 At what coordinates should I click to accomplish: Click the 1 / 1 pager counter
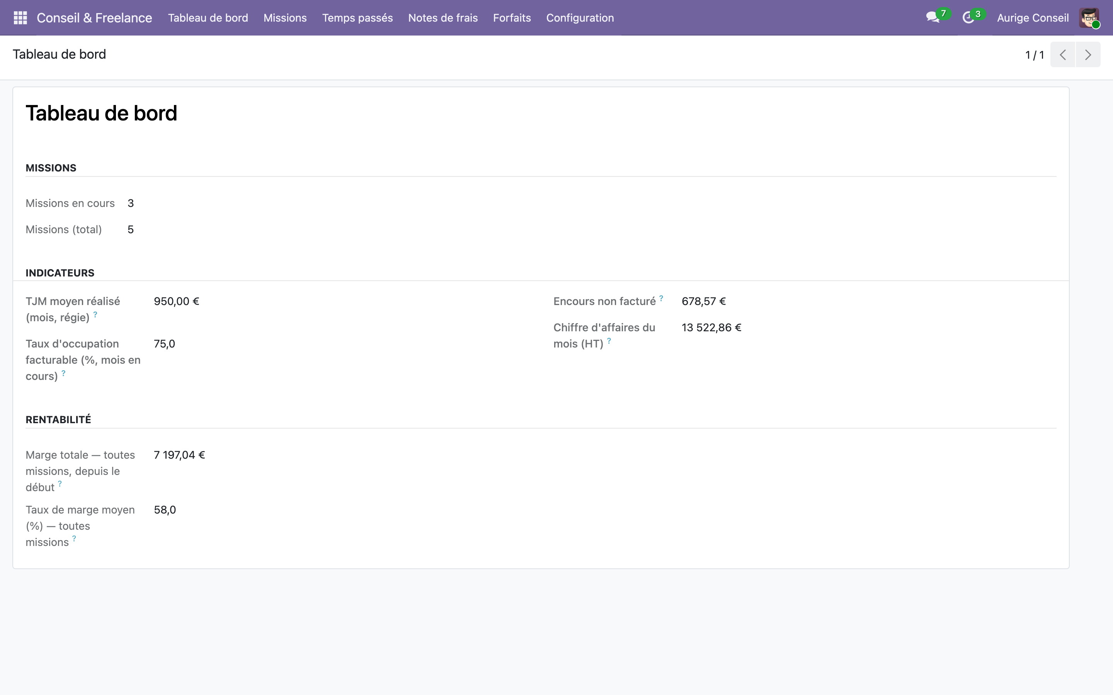[1034, 55]
